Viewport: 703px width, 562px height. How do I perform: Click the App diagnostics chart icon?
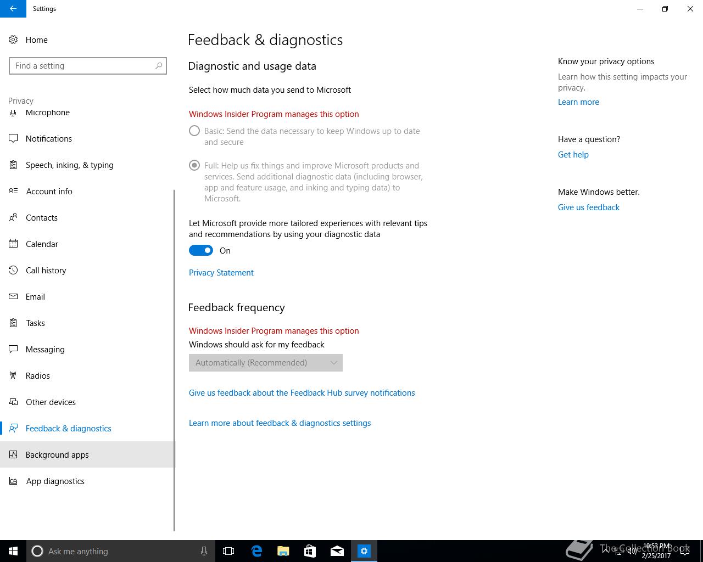pos(13,481)
